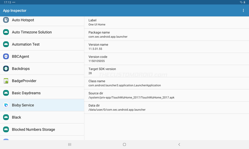Tap the Bixby Service icon
Image resolution: width=249 pixels, height=149 pixels.
(6, 105)
